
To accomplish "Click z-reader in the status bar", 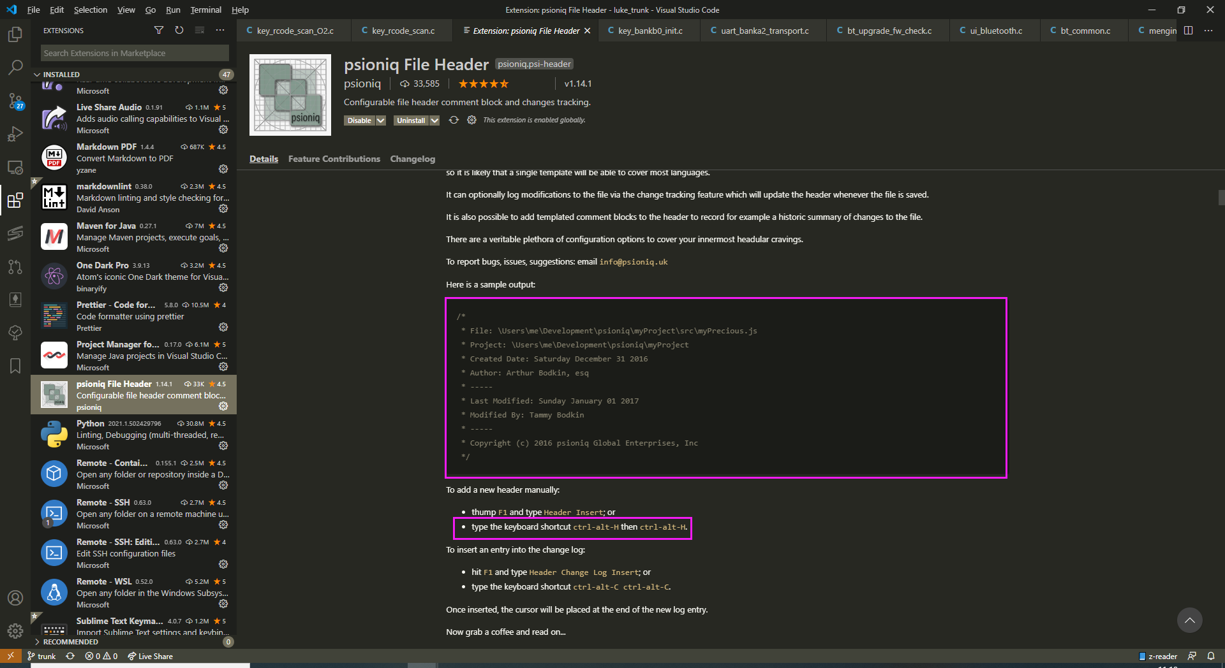I will click(1157, 656).
